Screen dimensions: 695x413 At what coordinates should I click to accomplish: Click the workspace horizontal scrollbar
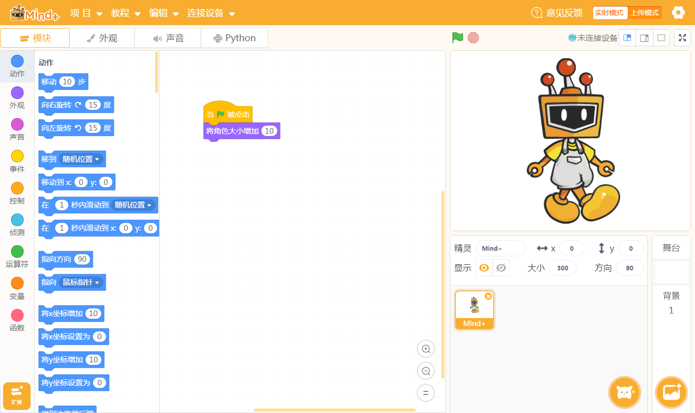(x=334, y=410)
